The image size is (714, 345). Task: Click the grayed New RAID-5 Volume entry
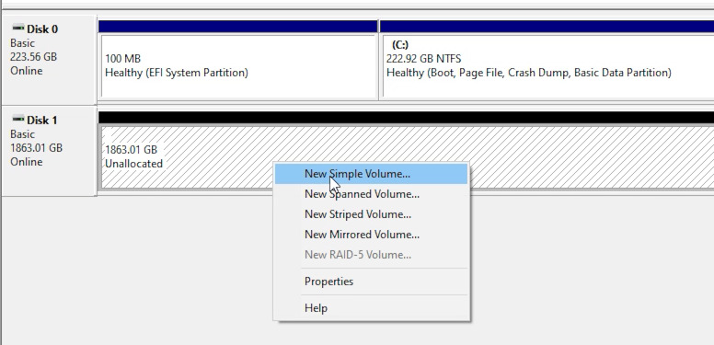pyautogui.click(x=371, y=255)
